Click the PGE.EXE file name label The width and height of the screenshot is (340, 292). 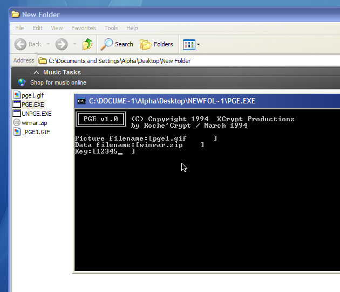33,105
